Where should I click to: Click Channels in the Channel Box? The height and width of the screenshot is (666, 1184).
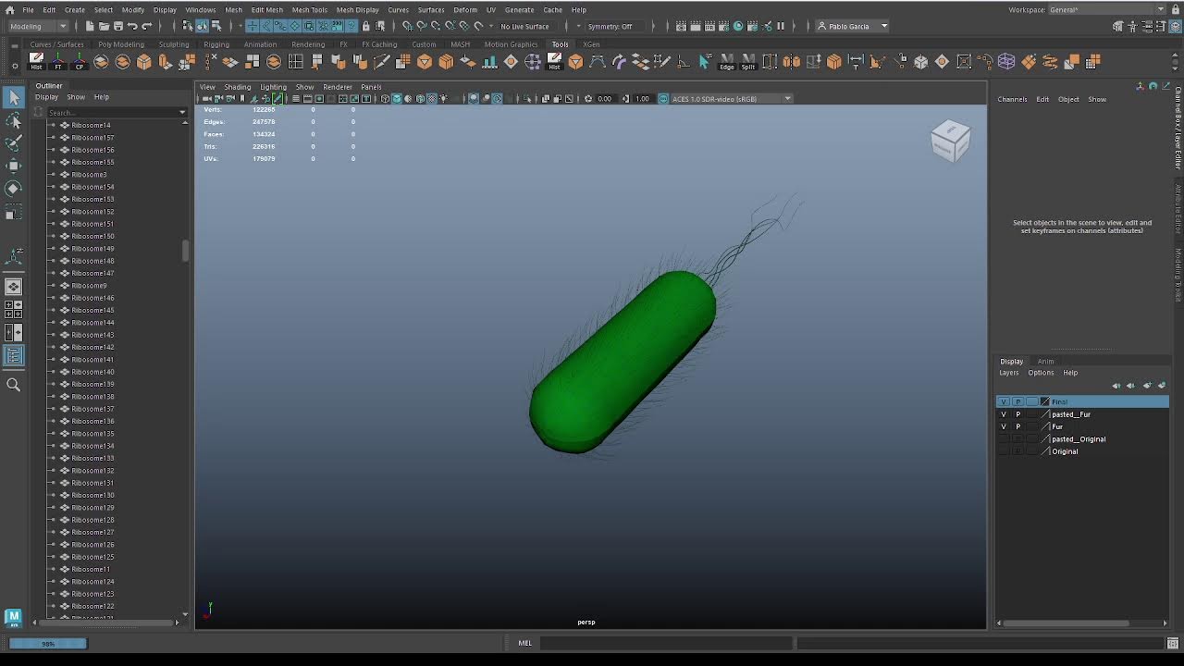pos(1012,99)
